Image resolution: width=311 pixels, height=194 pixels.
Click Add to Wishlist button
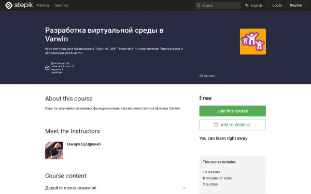point(232,125)
